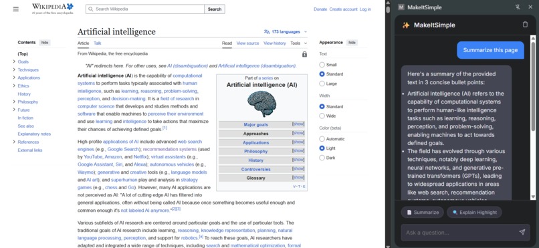The height and width of the screenshot is (248, 539).
Task: Open the Wikipedia hamburger main menu
Action: (16, 9)
